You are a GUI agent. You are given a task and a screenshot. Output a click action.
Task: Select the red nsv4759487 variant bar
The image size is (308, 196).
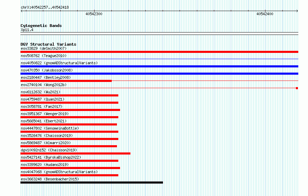69,103
